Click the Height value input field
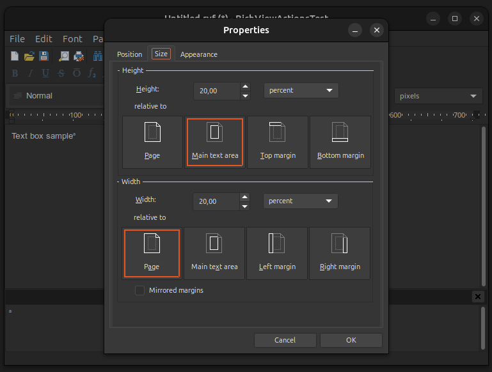Screen dimensions: 492x372 coord(217,91)
